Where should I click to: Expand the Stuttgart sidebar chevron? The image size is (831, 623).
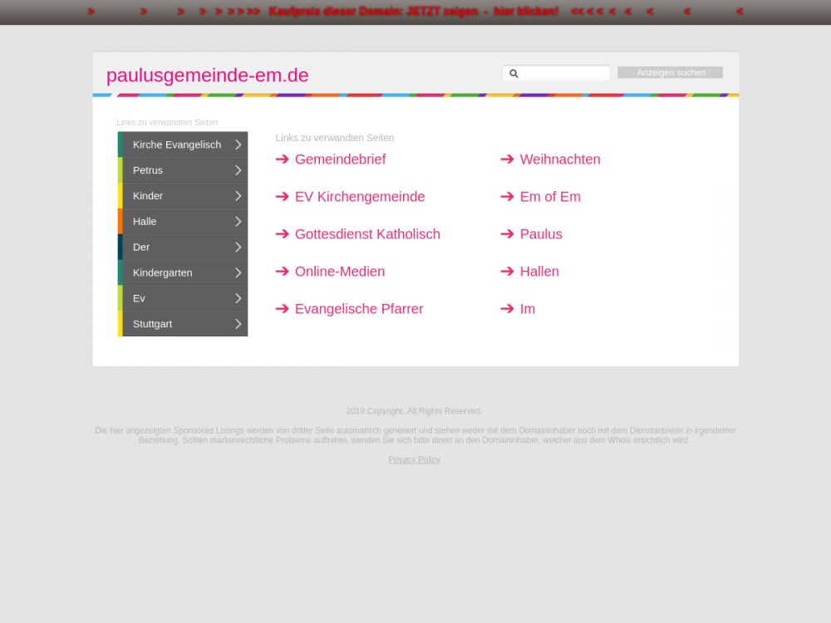pos(238,324)
